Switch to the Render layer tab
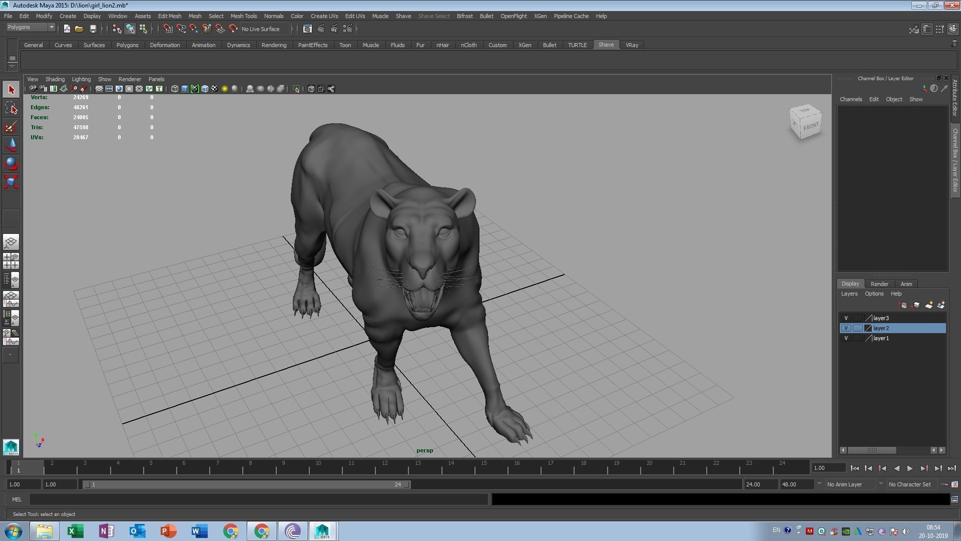 click(x=879, y=284)
